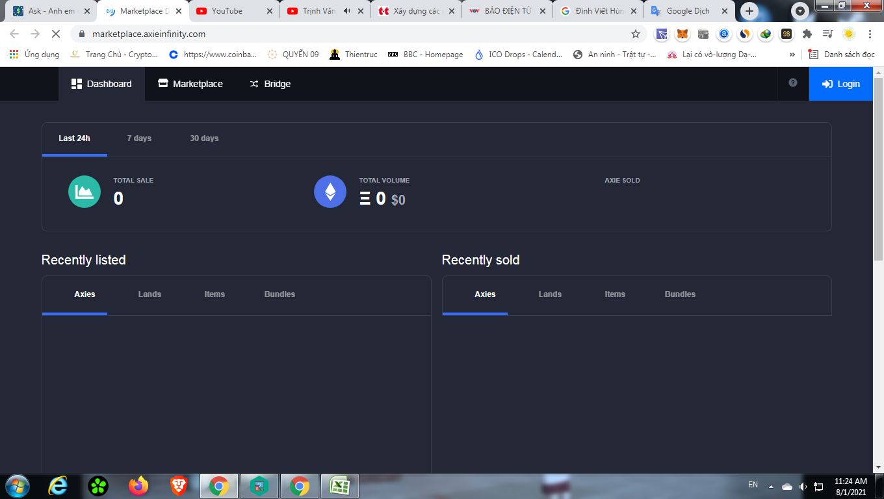Click the address bar showing marketplace.axieinfinity.com
Viewport: 884px width, 499px height.
pyautogui.click(x=357, y=34)
